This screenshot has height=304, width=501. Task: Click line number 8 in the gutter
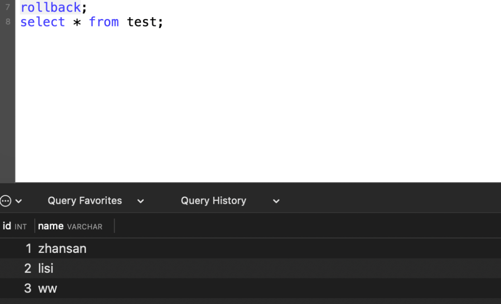click(x=7, y=22)
